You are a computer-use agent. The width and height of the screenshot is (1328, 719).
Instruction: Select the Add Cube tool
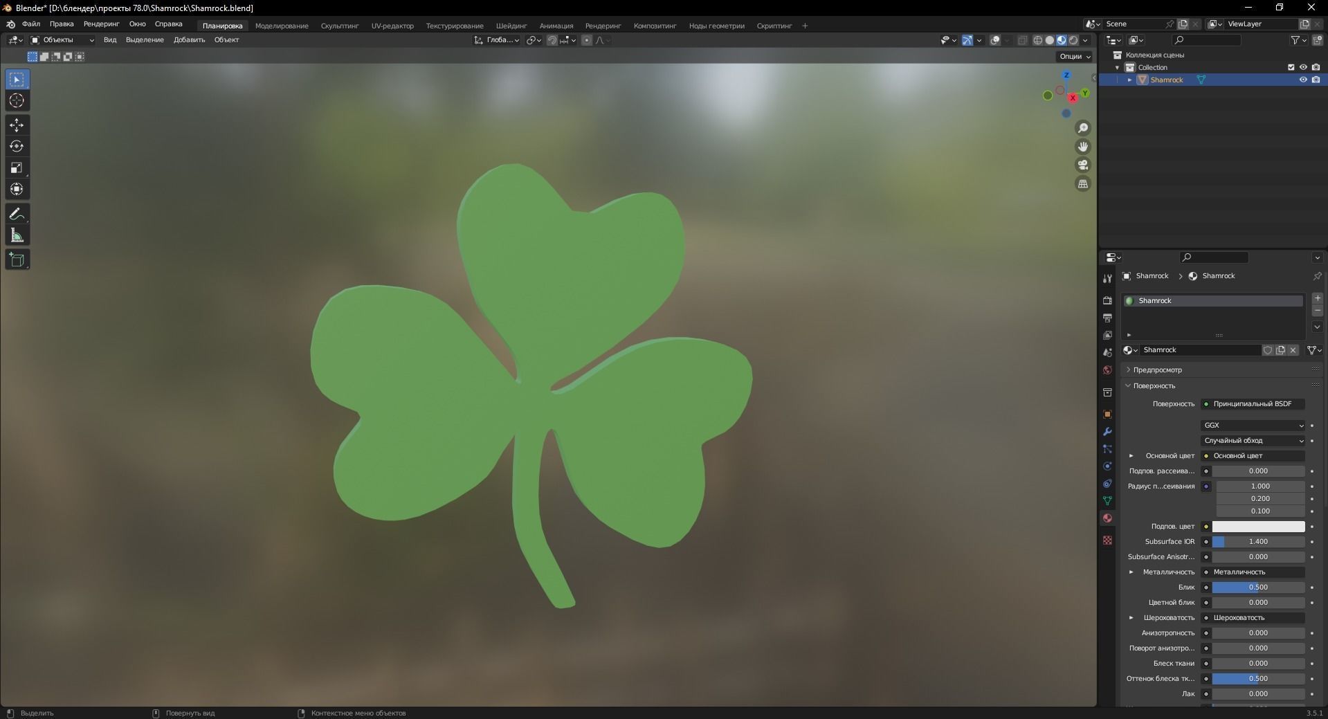17,260
